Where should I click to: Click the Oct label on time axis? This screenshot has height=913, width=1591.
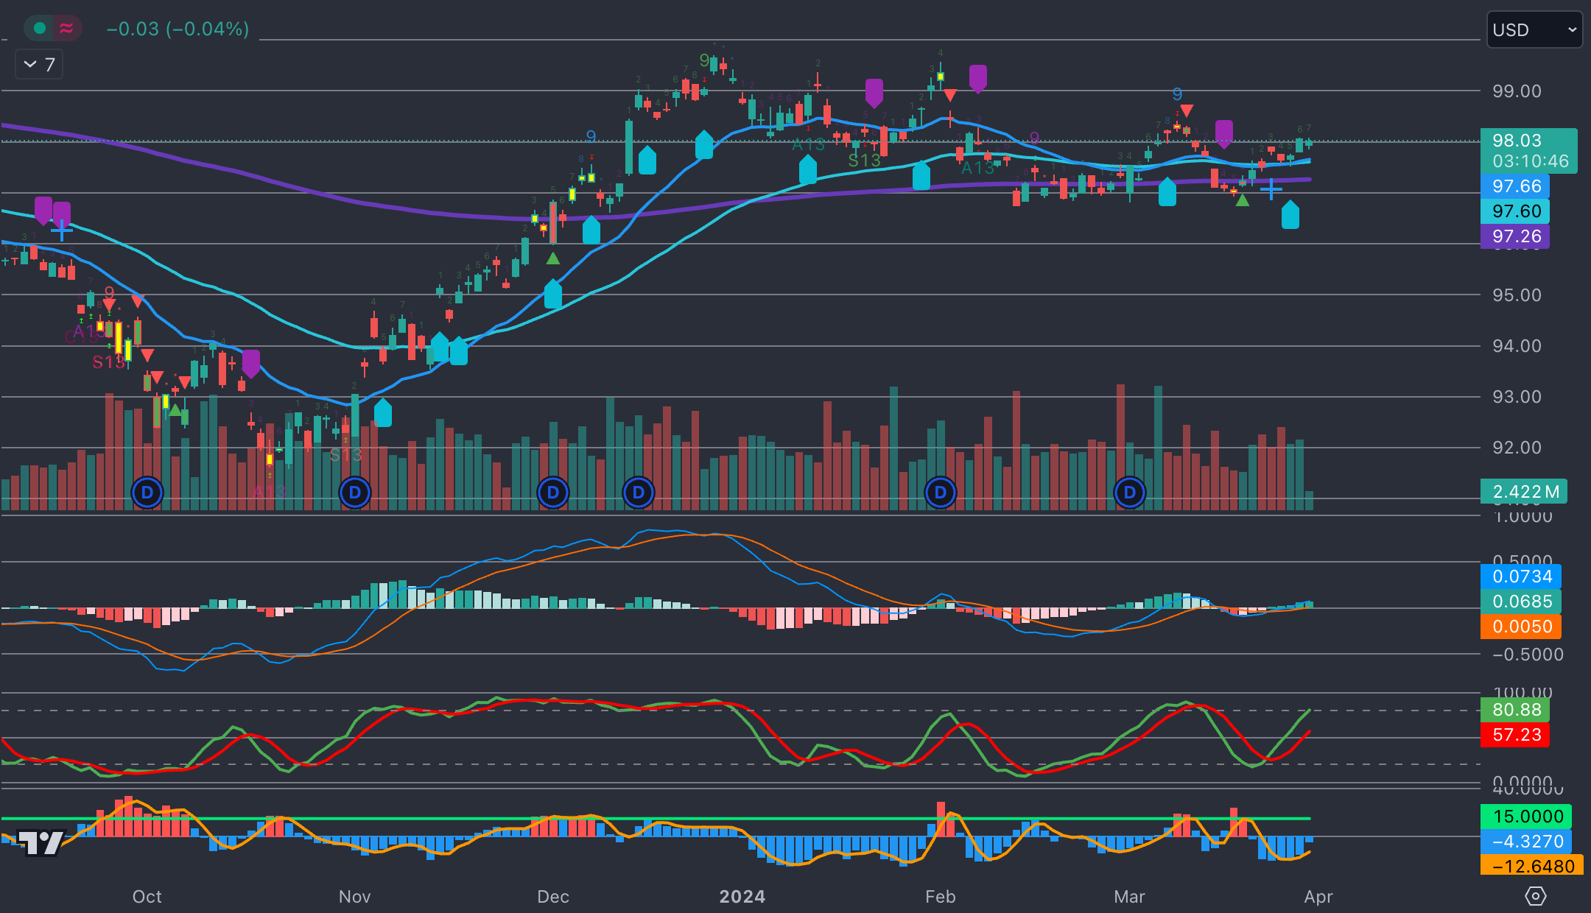point(147,897)
